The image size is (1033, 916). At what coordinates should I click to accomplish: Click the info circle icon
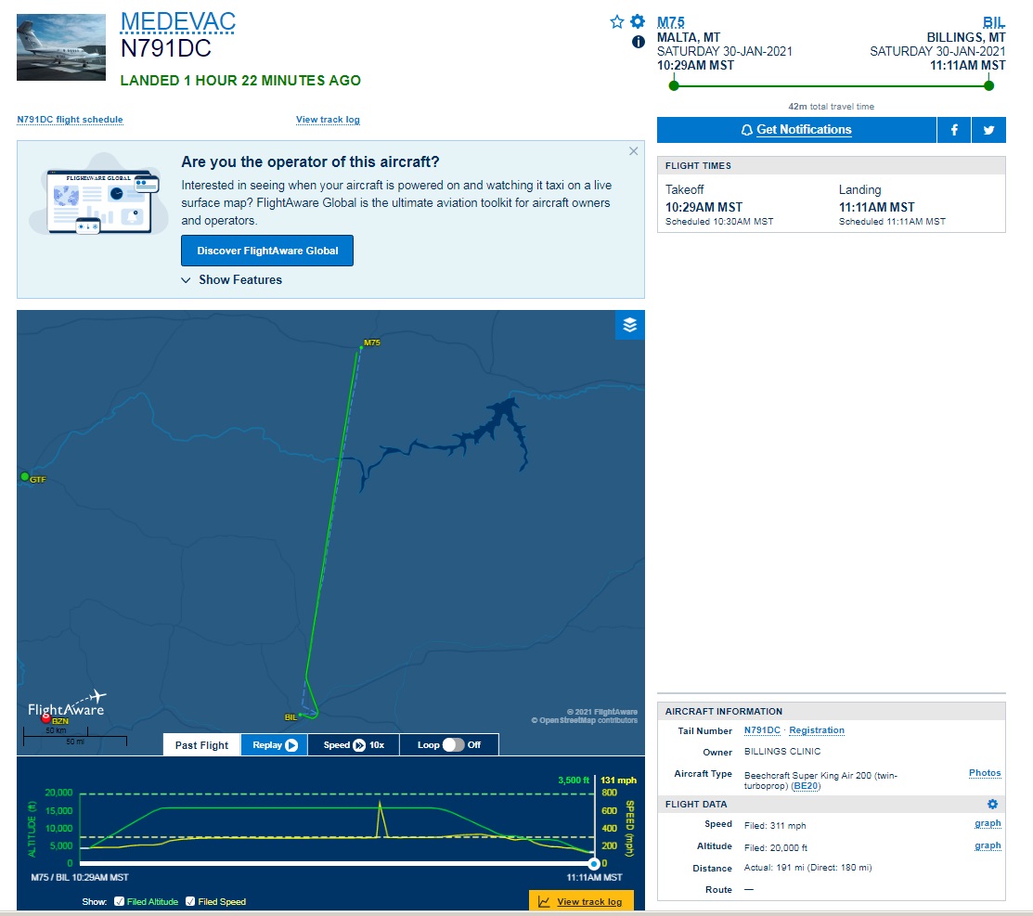point(638,42)
